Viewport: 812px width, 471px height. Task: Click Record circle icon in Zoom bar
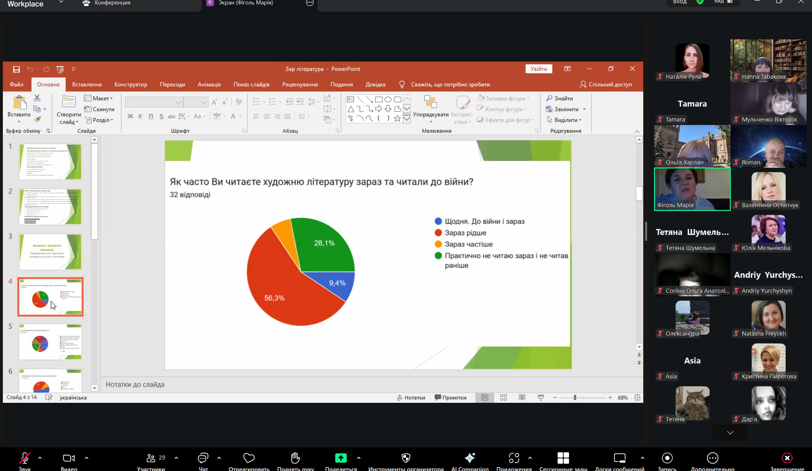pos(667,458)
